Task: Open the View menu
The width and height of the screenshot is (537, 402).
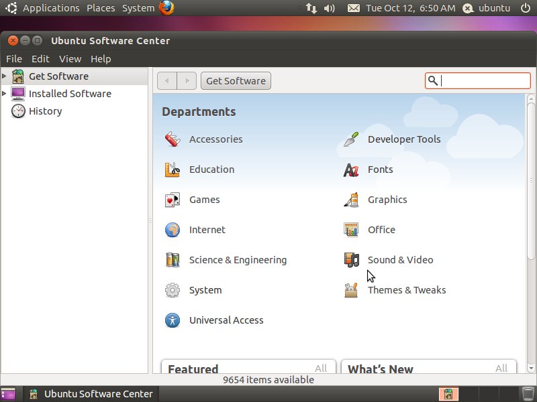Action: [70, 59]
